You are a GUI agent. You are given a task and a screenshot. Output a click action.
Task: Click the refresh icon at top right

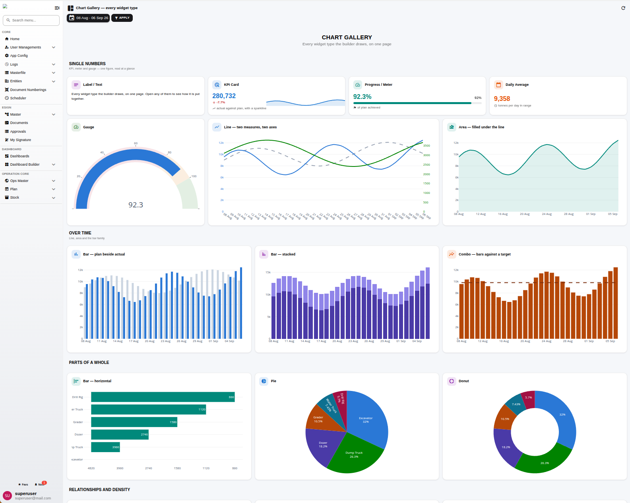tap(623, 8)
